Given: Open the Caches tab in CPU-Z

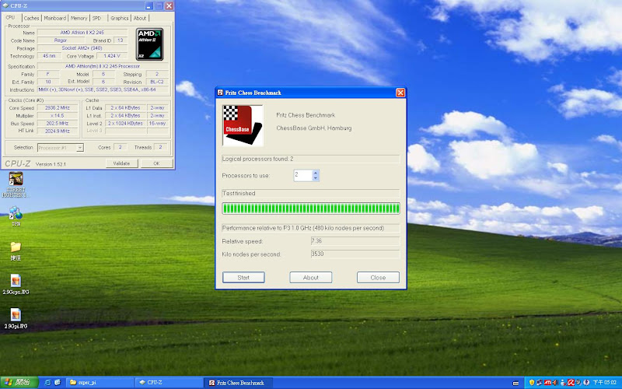Looking at the screenshot, I should 31,18.
